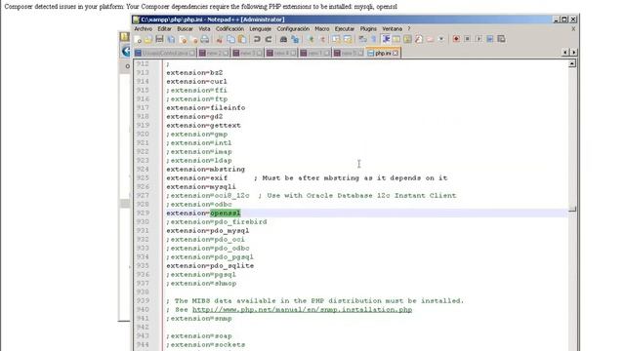Cut selection using the scissors icon

click(219, 39)
